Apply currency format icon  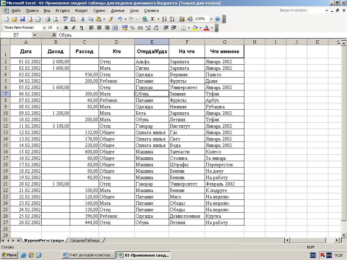pyautogui.click(x=125, y=28)
